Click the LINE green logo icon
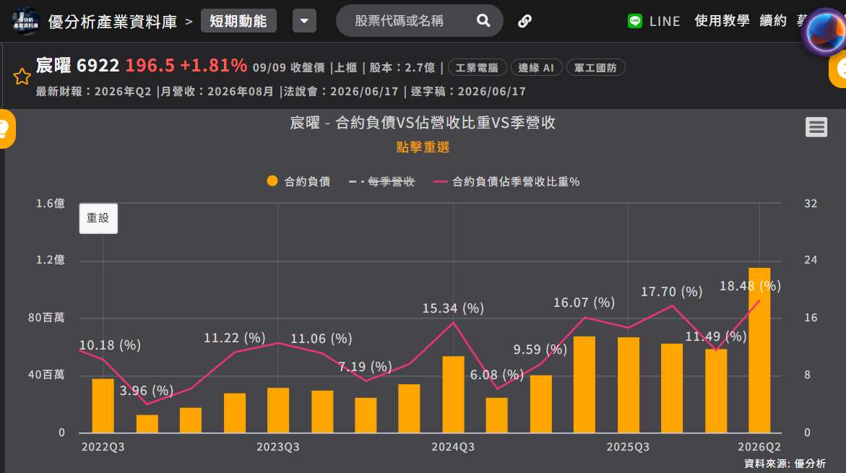Image resolution: width=846 pixels, height=473 pixels. [635, 21]
